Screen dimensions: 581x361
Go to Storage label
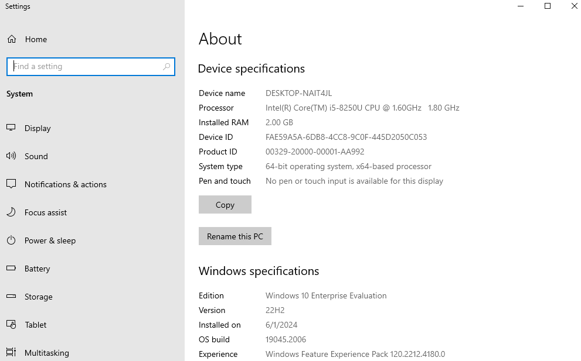39,297
